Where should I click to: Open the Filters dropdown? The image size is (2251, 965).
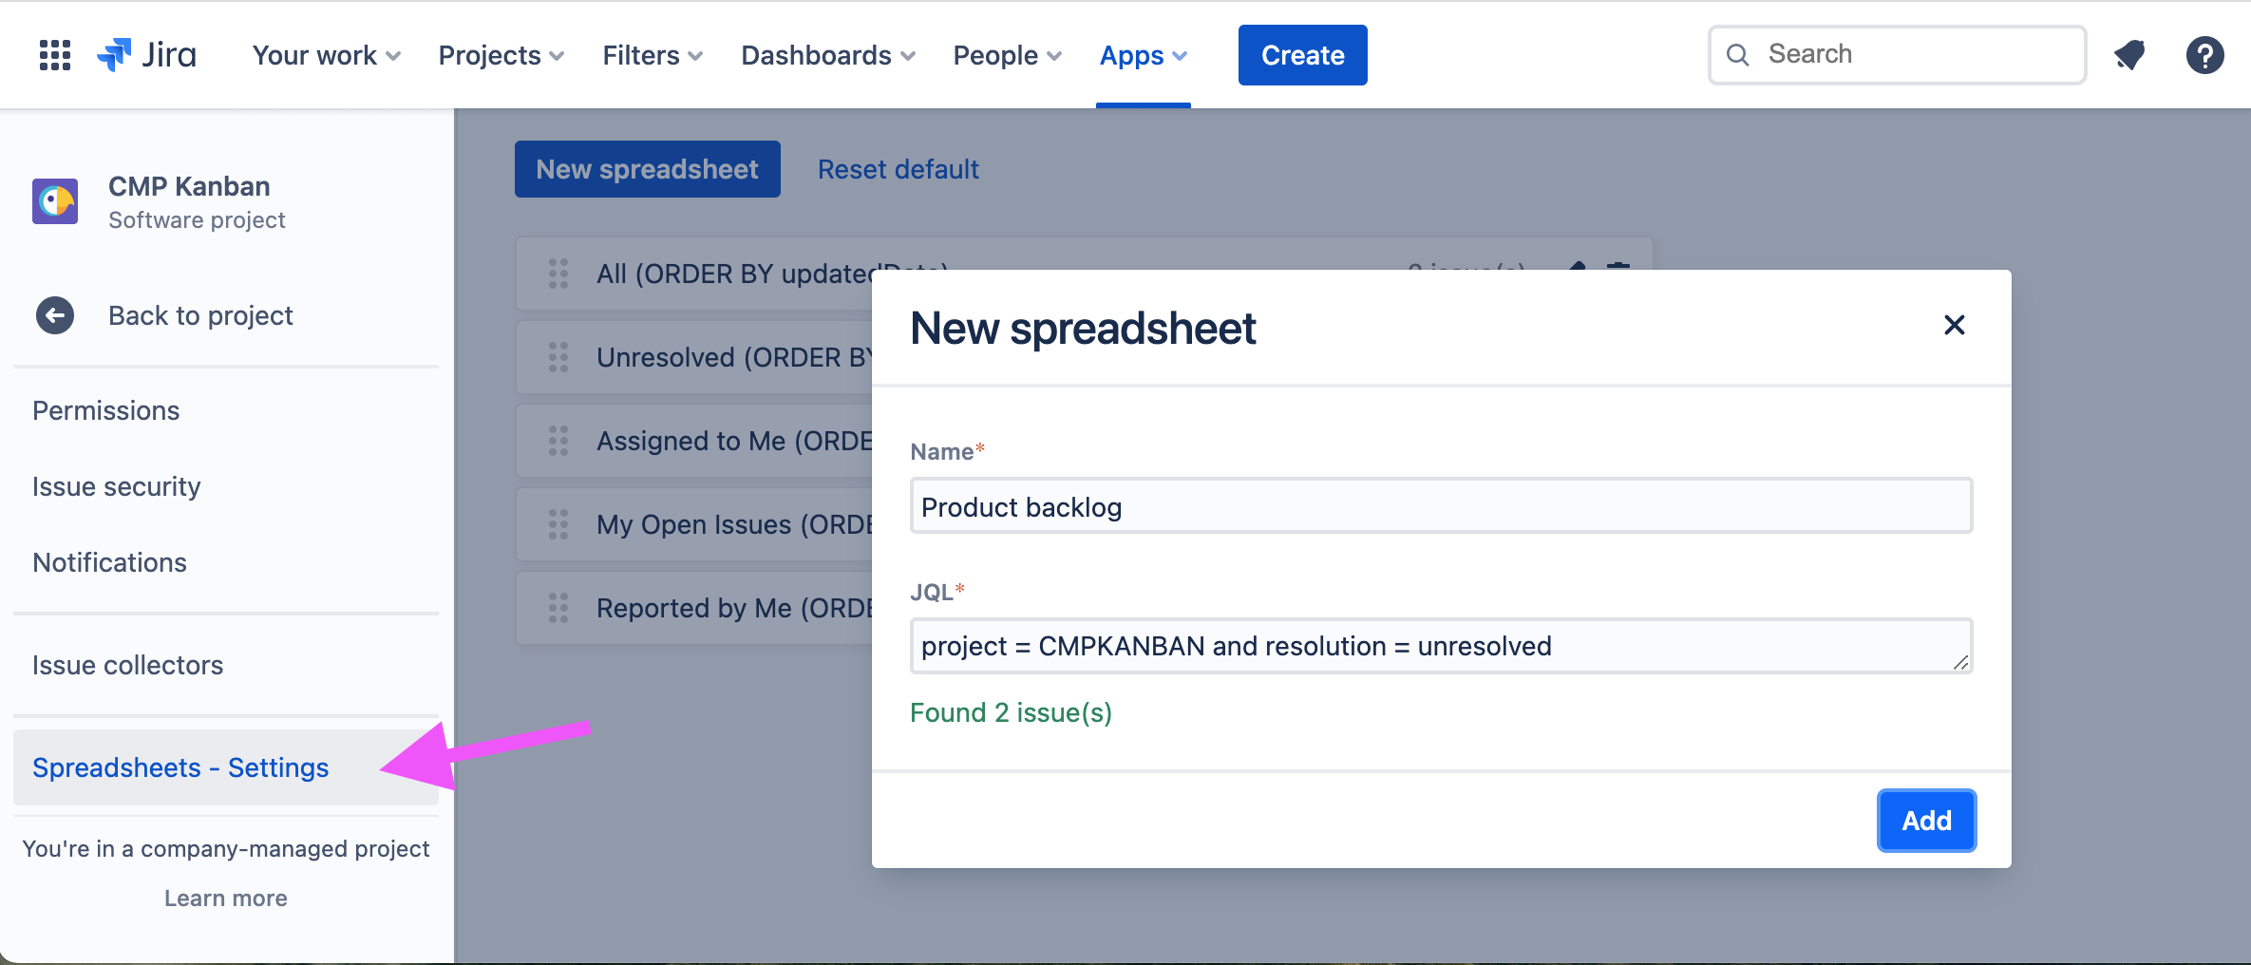click(x=652, y=55)
